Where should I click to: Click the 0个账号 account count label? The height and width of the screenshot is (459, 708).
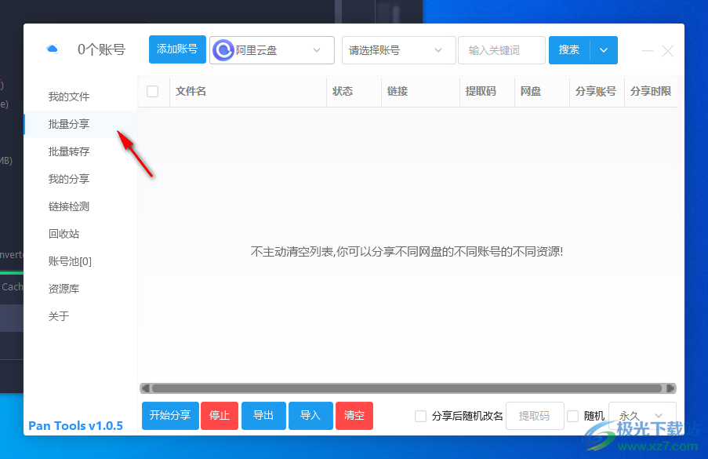coord(102,49)
